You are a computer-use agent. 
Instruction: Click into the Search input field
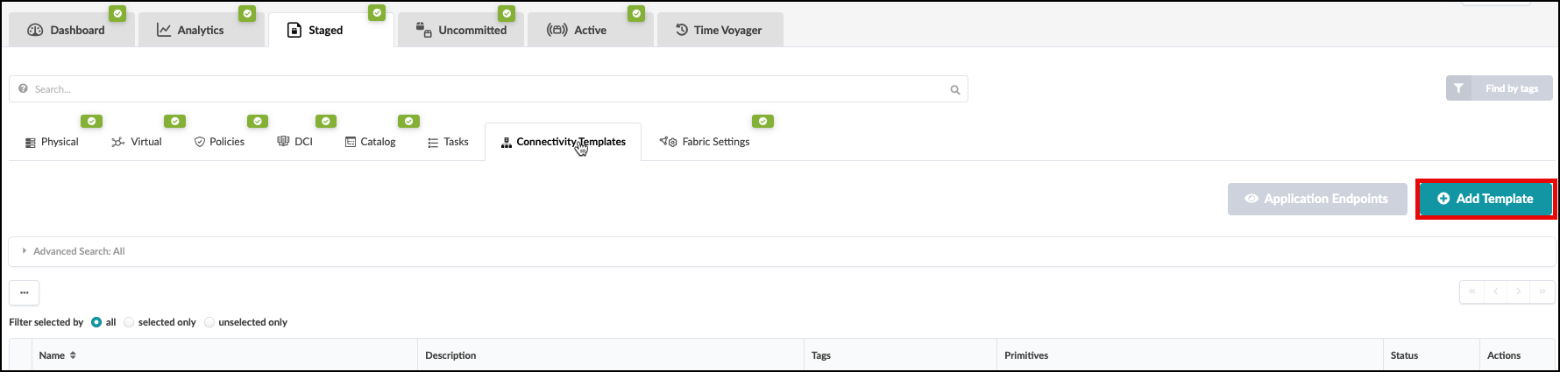coord(482,89)
